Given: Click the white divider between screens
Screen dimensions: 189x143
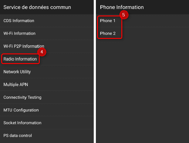Looking at the screenshot, I should click(95, 71).
